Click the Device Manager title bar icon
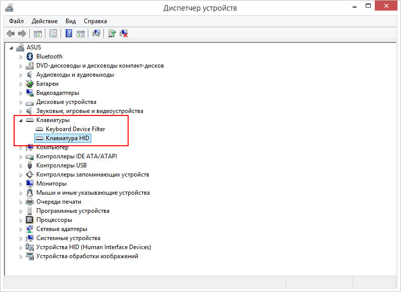The height and width of the screenshot is (292, 401). pos(9,8)
